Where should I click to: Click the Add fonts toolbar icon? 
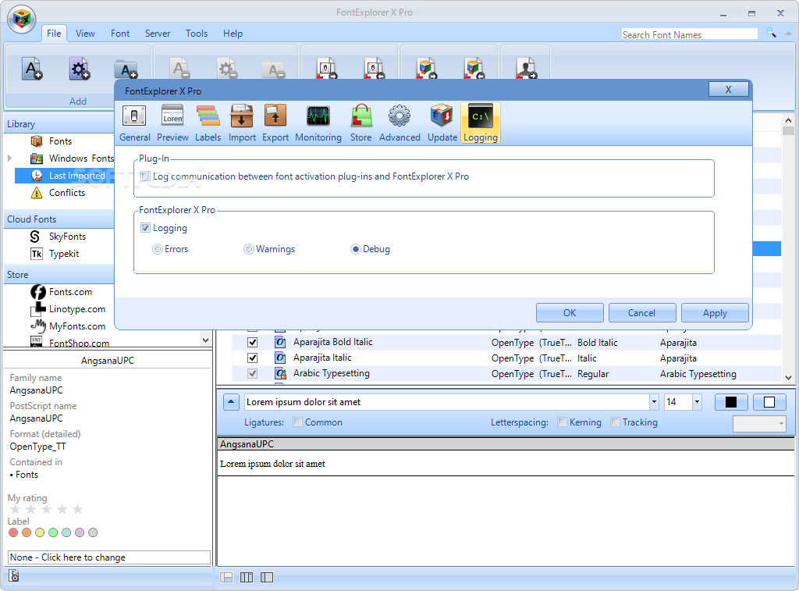tap(31, 69)
